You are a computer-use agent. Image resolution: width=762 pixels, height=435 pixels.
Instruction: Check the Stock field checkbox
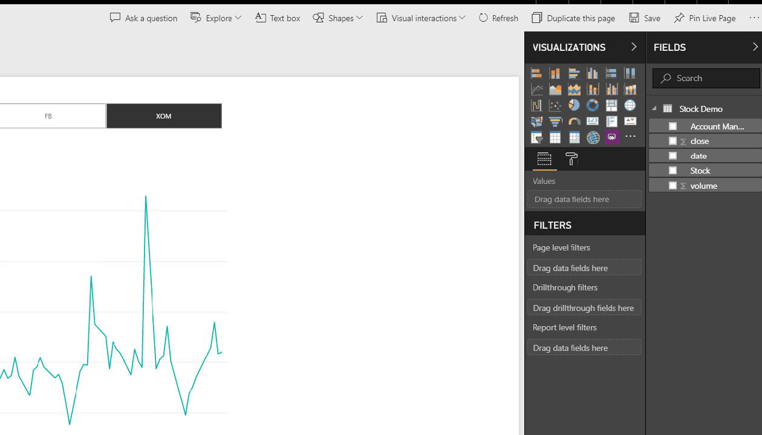(x=672, y=171)
